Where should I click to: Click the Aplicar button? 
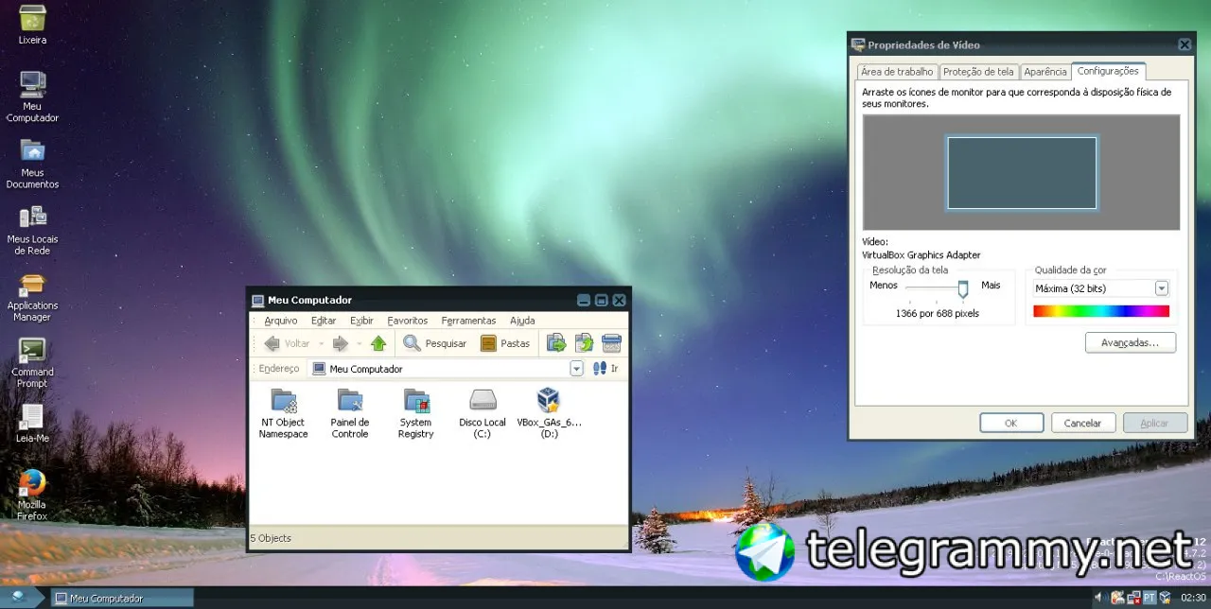pyautogui.click(x=1154, y=423)
